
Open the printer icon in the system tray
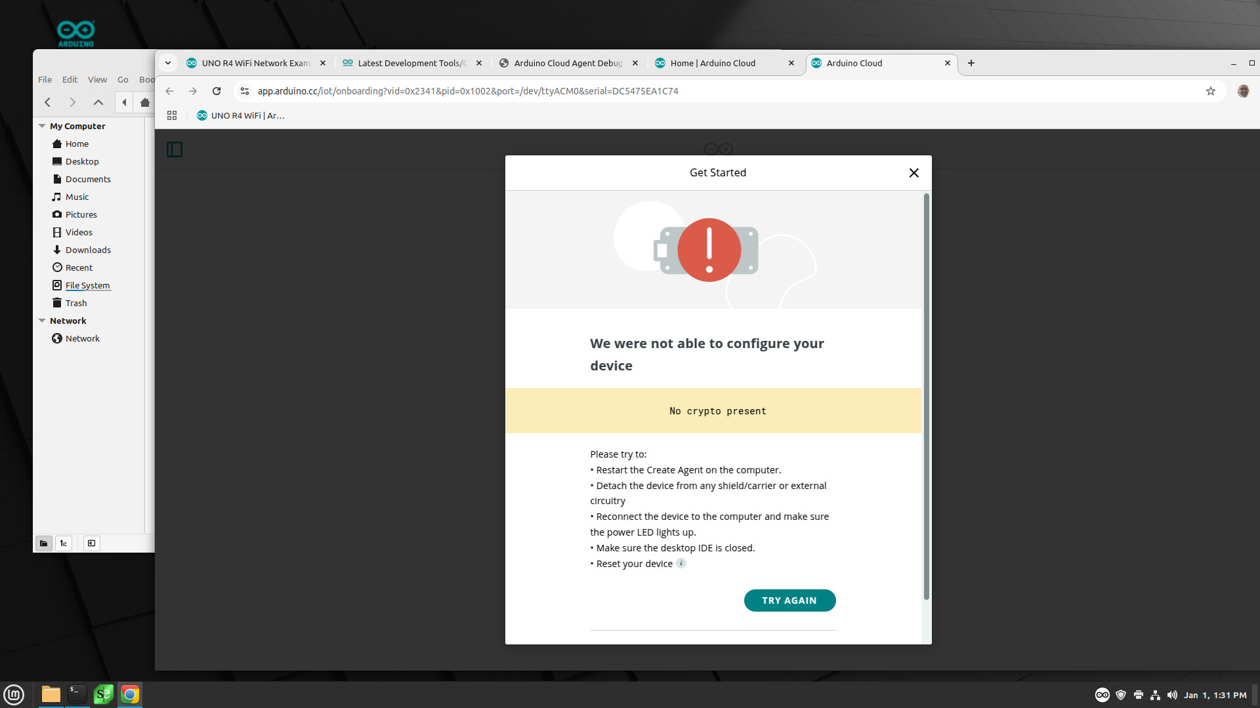[1139, 695]
